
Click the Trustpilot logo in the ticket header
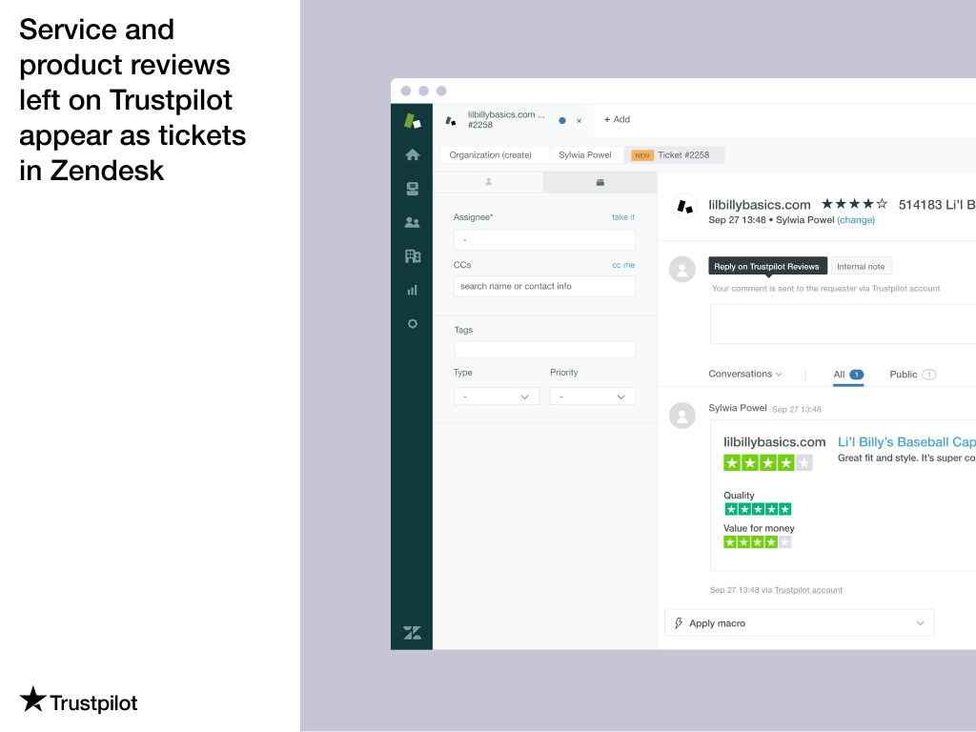click(684, 204)
